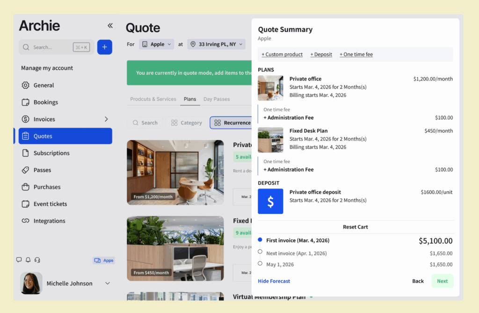Click the Recurrence filter icon
The image size is (479, 313).
point(218,123)
